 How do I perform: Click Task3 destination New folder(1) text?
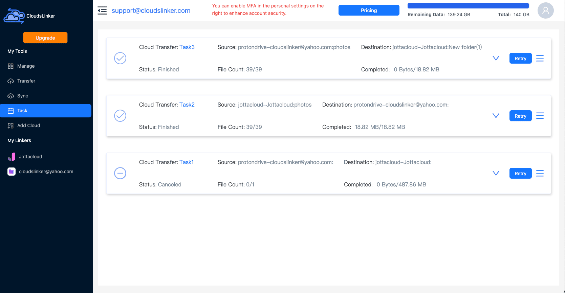437,47
